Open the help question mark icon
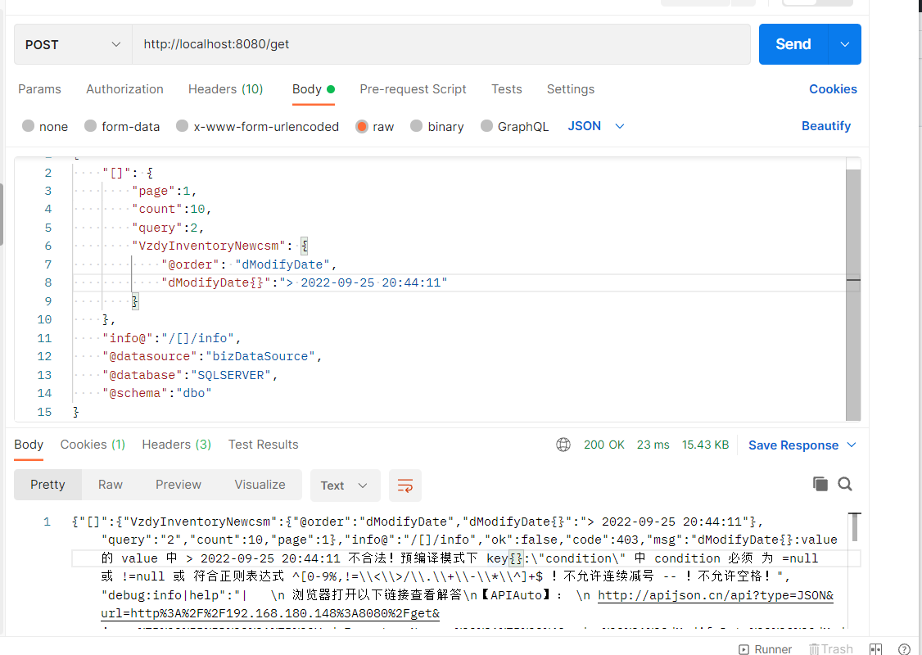The height and width of the screenshot is (655, 922). click(x=904, y=648)
